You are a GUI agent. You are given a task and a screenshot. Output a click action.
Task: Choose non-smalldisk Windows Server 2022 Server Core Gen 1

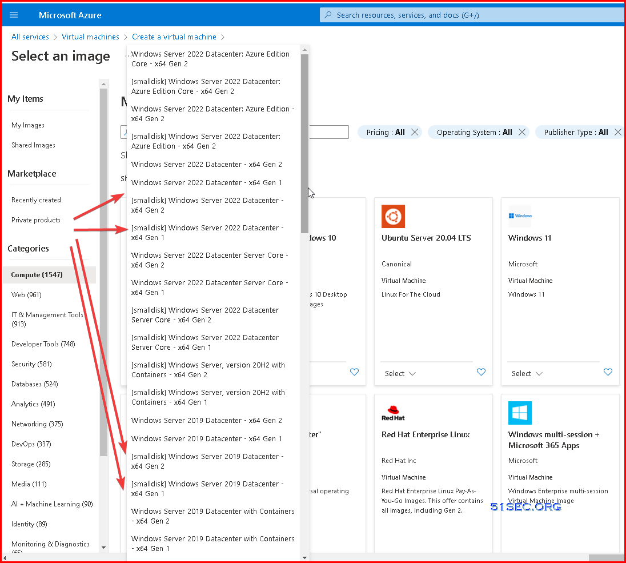tap(214, 288)
